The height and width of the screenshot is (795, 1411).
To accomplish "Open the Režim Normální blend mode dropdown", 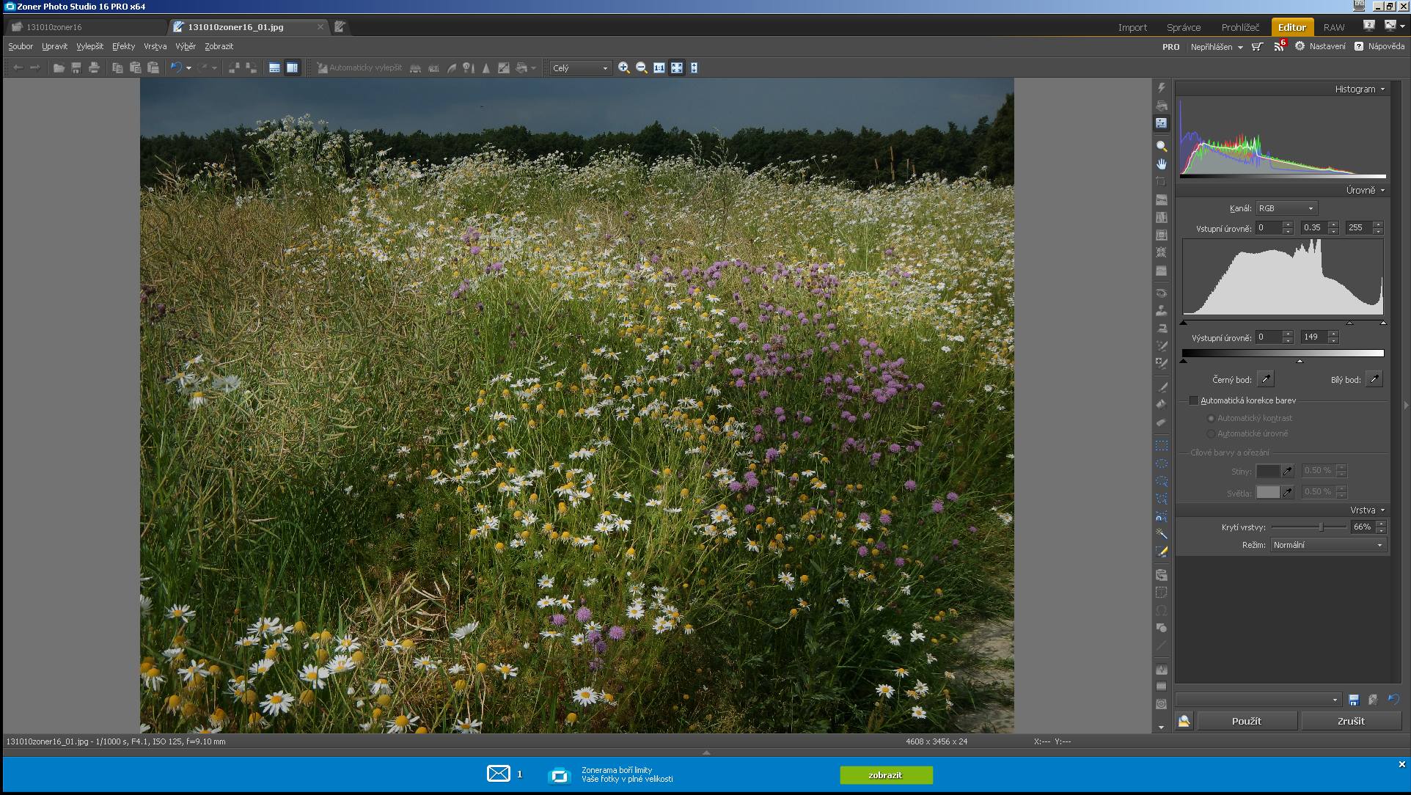I will click(1327, 545).
